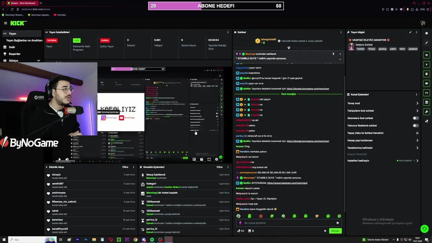Open pinned message three-dot options
The image size is (432, 243).
340,54
